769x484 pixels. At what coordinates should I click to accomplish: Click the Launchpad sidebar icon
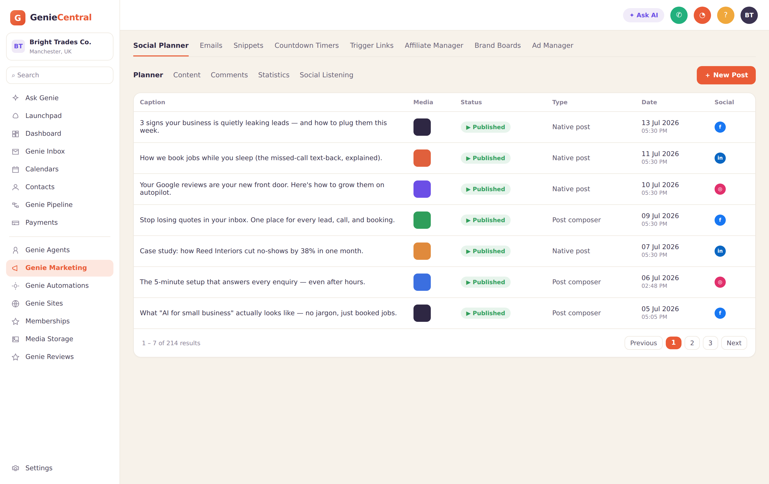coord(15,116)
